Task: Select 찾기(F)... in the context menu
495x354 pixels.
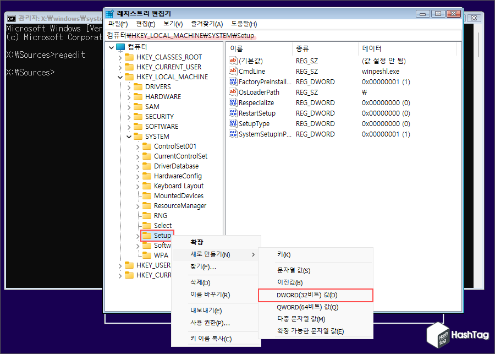Action: click(x=216, y=267)
